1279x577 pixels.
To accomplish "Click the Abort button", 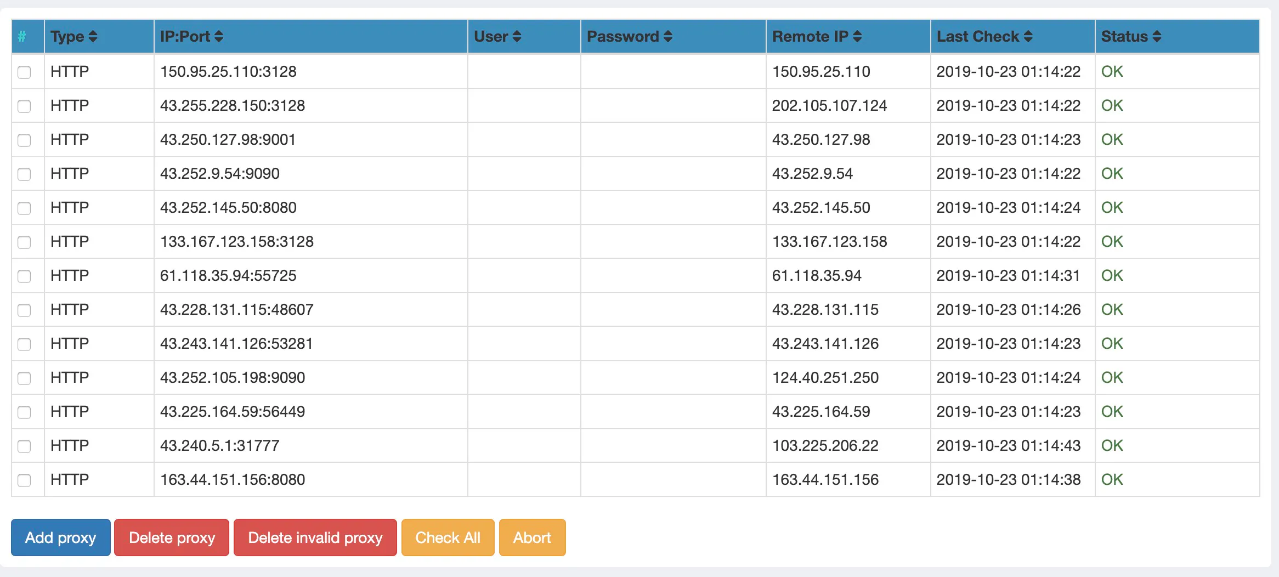I will (531, 538).
